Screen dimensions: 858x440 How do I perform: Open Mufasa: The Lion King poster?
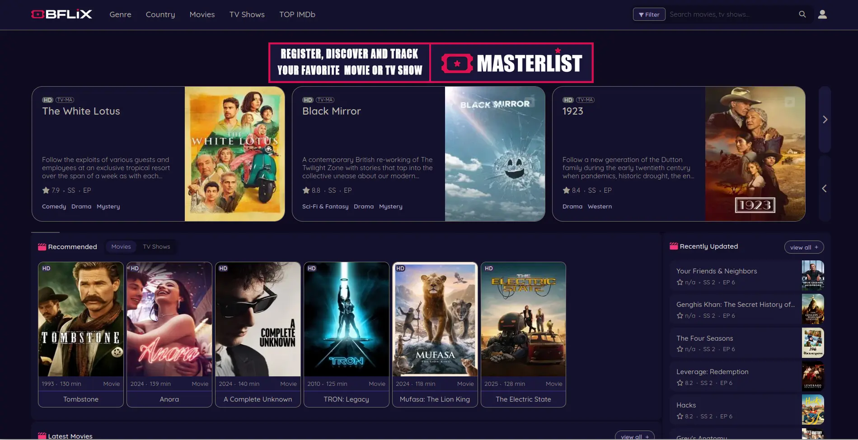point(435,320)
